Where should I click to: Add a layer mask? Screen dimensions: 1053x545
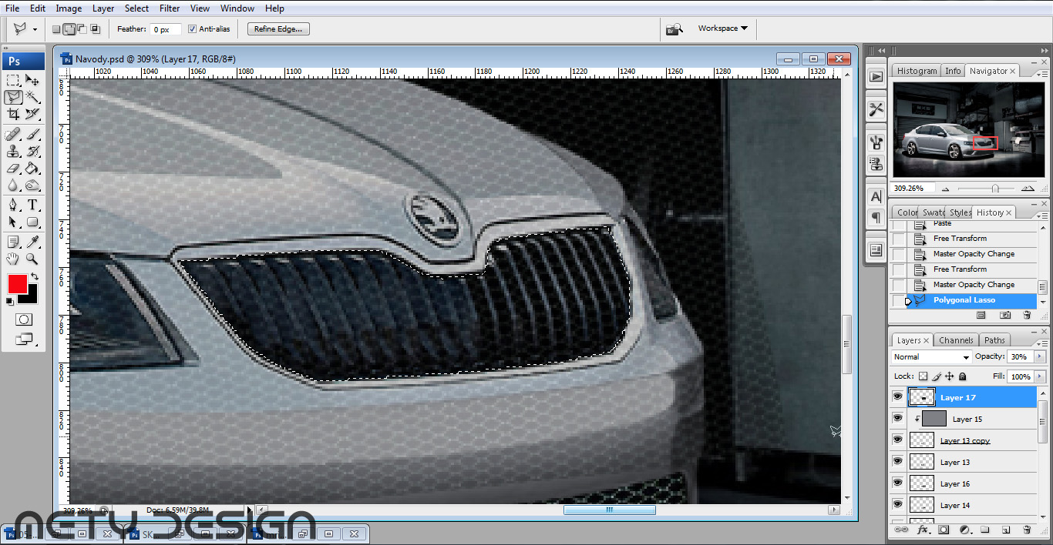(x=943, y=530)
